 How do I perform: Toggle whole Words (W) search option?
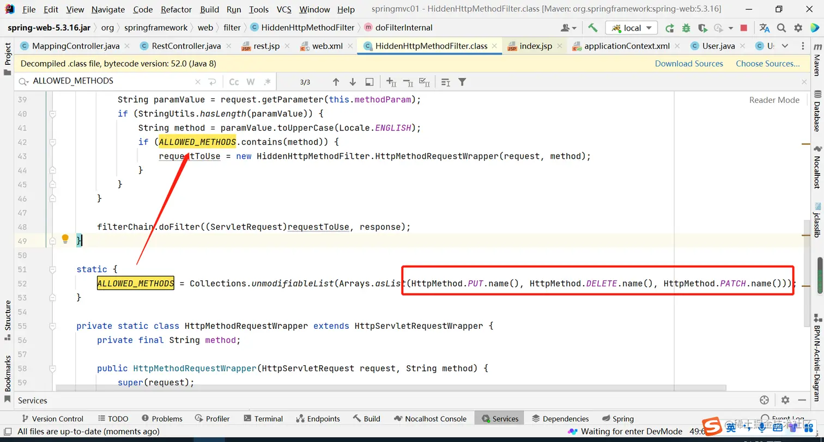coord(251,82)
